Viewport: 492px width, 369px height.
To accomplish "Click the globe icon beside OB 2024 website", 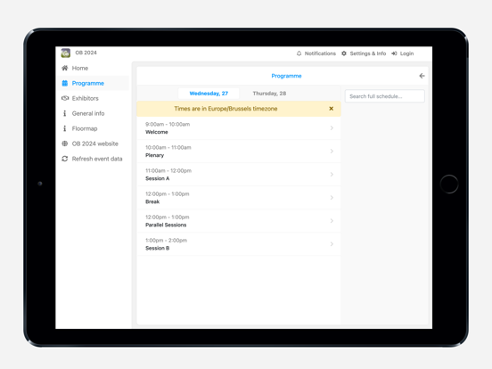I will pos(65,143).
